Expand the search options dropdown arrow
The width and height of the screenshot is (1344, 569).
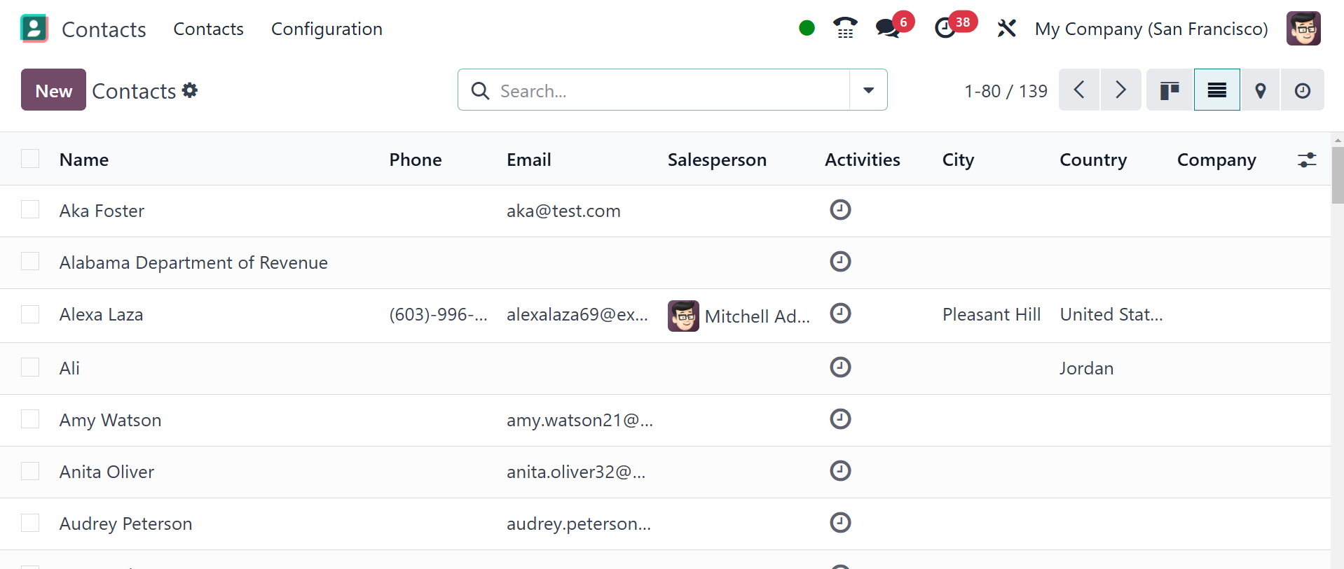click(x=868, y=90)
